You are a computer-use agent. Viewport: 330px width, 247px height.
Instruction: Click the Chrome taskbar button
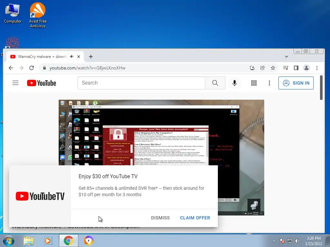click(x=69, y=241)
